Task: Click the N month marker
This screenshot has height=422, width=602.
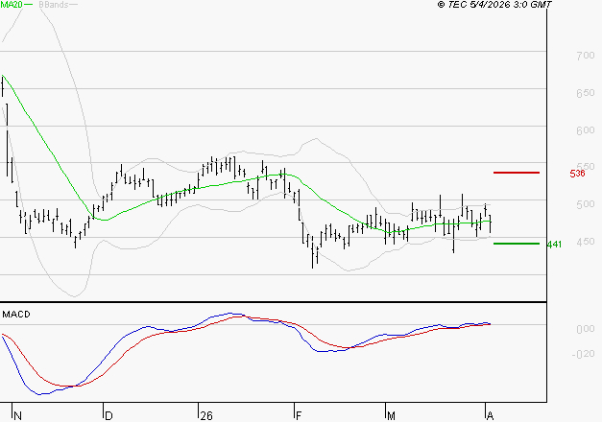Action: pos(17,416)
